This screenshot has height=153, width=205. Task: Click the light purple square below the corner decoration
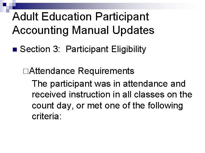pos(8,11)
